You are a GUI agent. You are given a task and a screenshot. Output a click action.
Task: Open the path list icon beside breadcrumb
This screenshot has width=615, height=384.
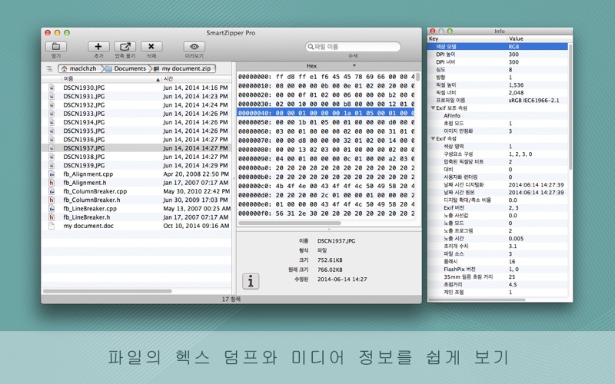click(x=49, y=68)
